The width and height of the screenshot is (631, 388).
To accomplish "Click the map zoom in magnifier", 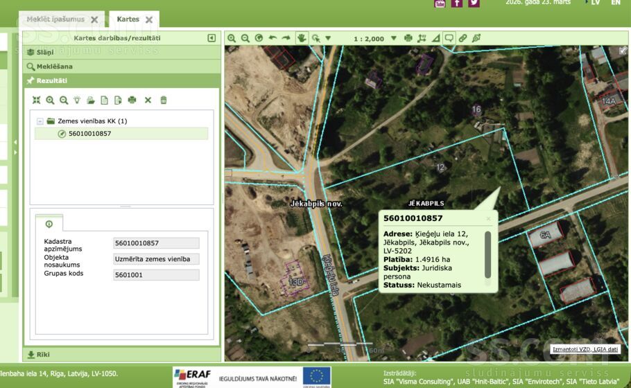I will click(232, 38).
